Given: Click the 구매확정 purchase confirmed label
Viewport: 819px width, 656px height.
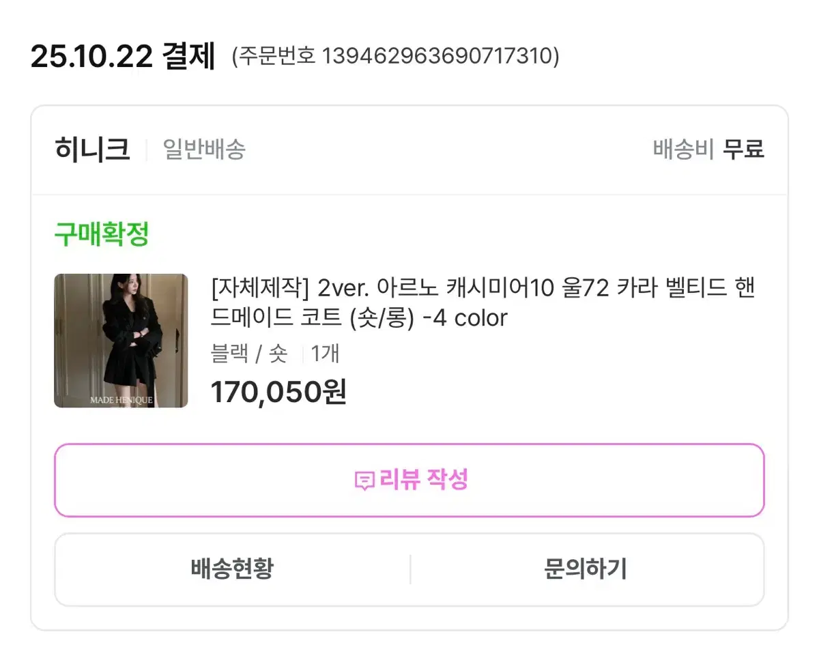Looking at the screenshot, I should click(x=101, y=233).
